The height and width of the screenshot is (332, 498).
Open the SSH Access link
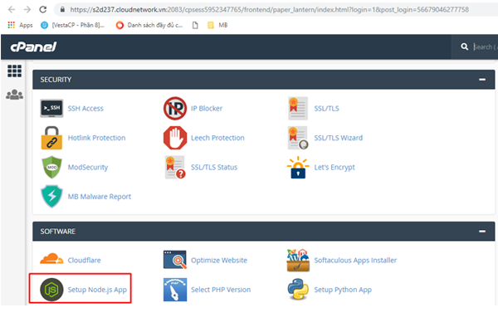85,109
